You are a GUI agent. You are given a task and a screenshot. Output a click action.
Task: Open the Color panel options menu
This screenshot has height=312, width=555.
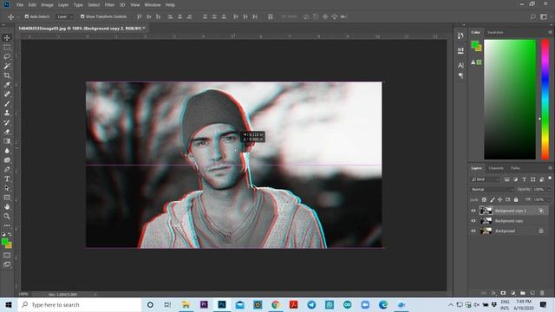tap(550, 32)
